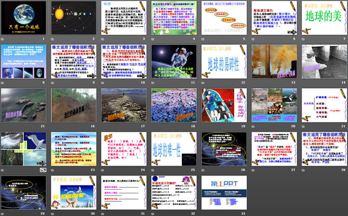Select slide 32 with cartoon girl list
Viewport: 348px width, 216px height.
(174, 192)
